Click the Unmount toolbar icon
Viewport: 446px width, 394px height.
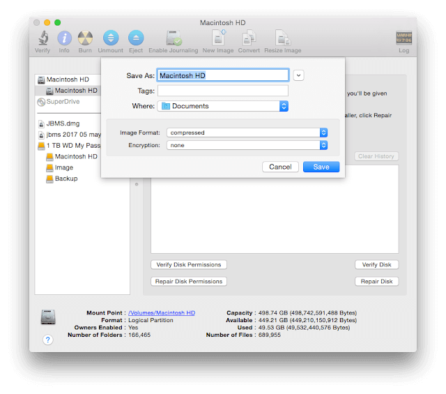click(x=111, y=38)
